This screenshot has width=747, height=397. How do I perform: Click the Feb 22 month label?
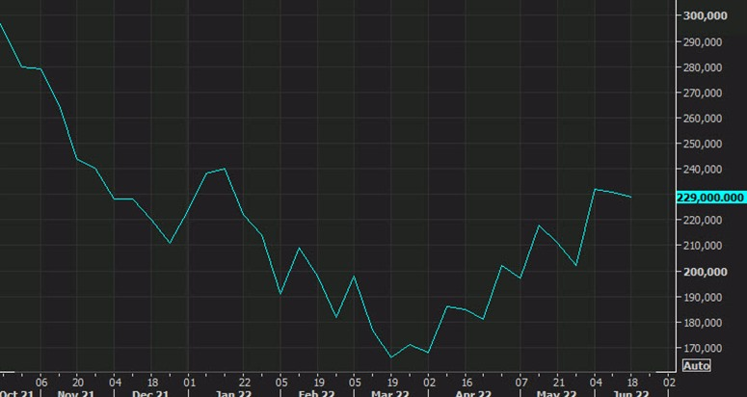[x=316, y=394]
